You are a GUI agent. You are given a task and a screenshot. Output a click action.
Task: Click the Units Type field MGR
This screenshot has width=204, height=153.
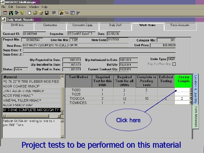(171, 59)
